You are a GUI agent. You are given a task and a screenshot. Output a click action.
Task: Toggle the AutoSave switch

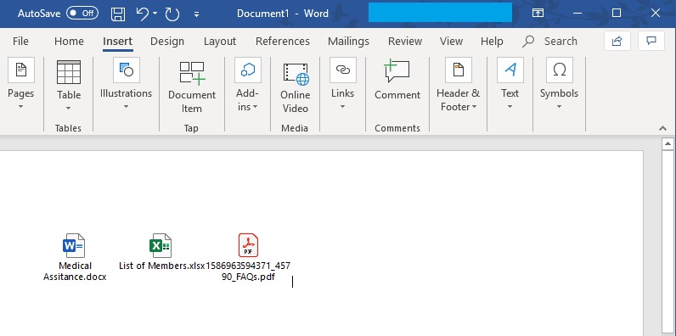pos(82,14)
